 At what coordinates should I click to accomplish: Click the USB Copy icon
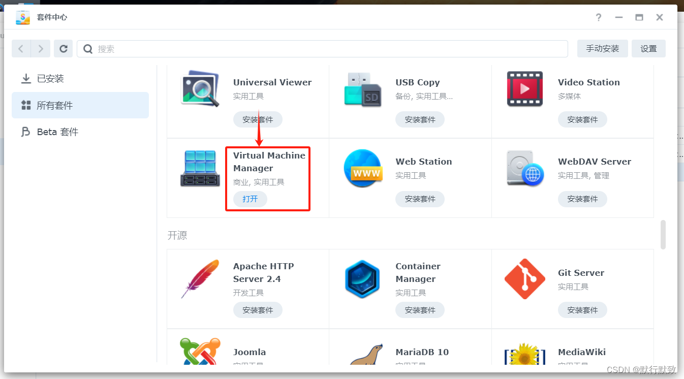tap(362, 89)
